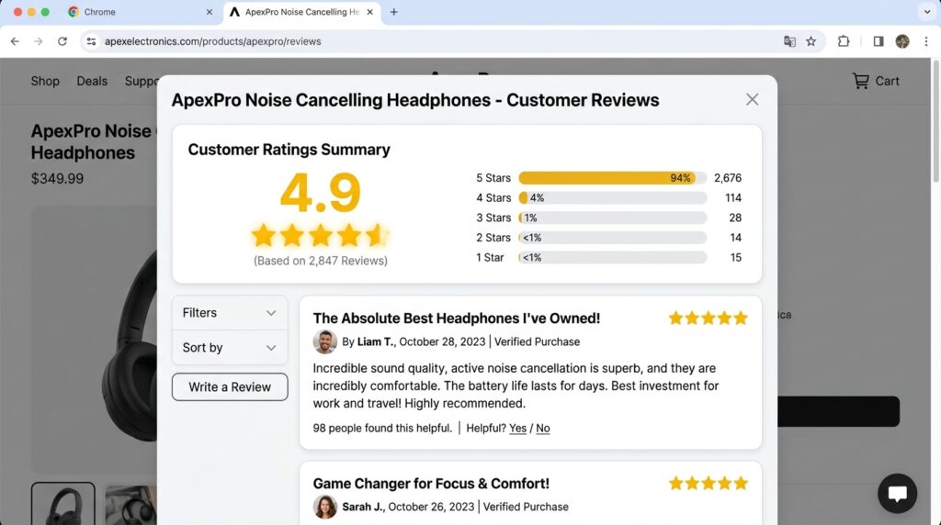Expand the Filters dropdown
941x525 pixels.
tap(229, 313)
